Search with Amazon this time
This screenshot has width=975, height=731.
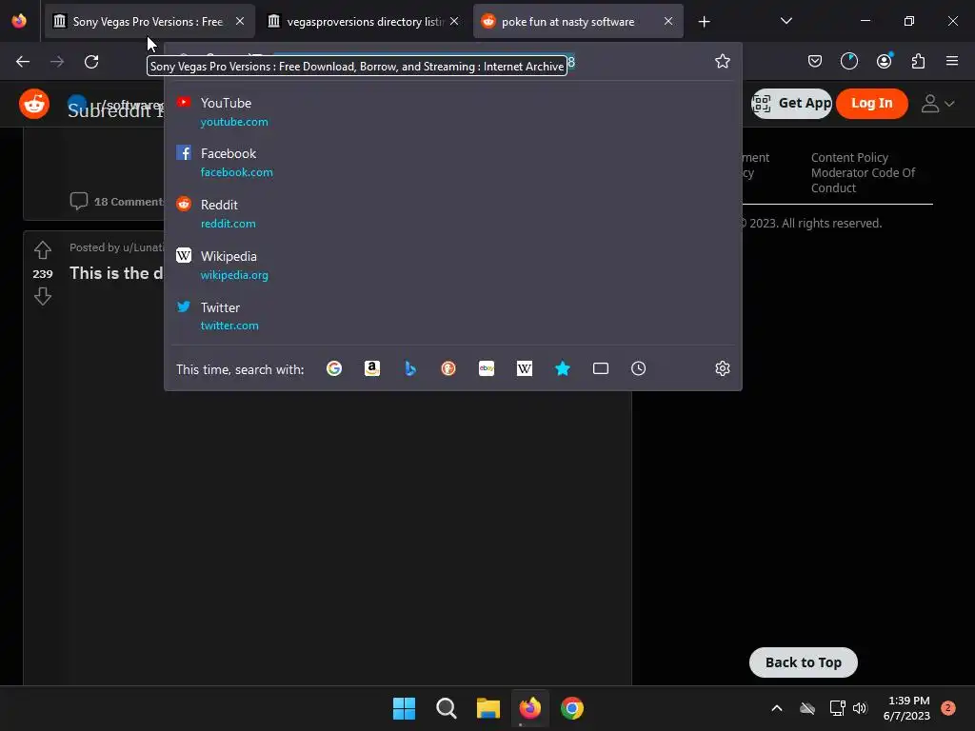coord(372,368)
